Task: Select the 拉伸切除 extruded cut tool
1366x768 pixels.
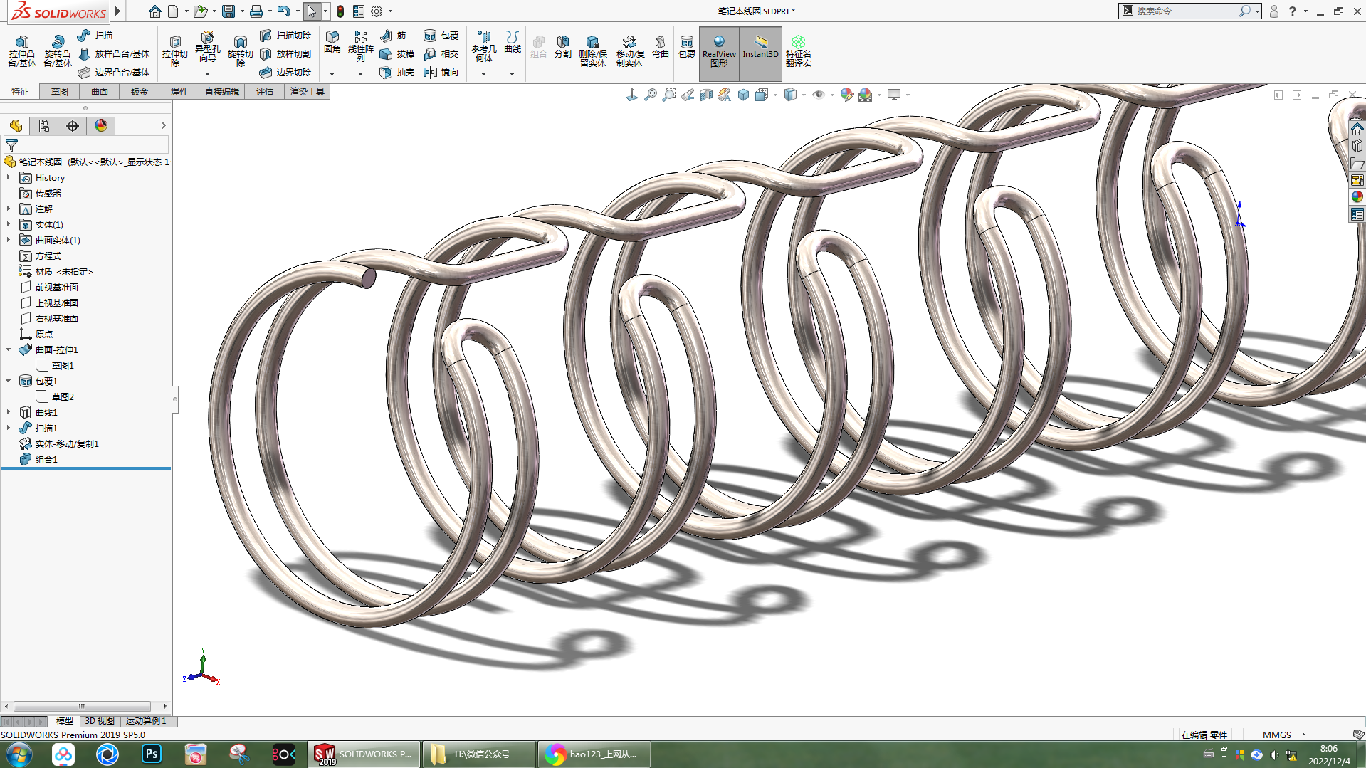Action: pos(174,51)
